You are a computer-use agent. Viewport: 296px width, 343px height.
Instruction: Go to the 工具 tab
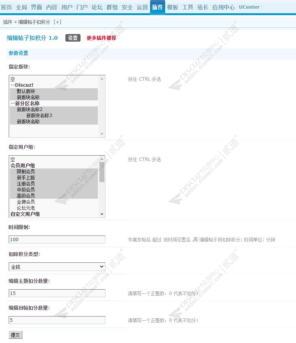188,7
